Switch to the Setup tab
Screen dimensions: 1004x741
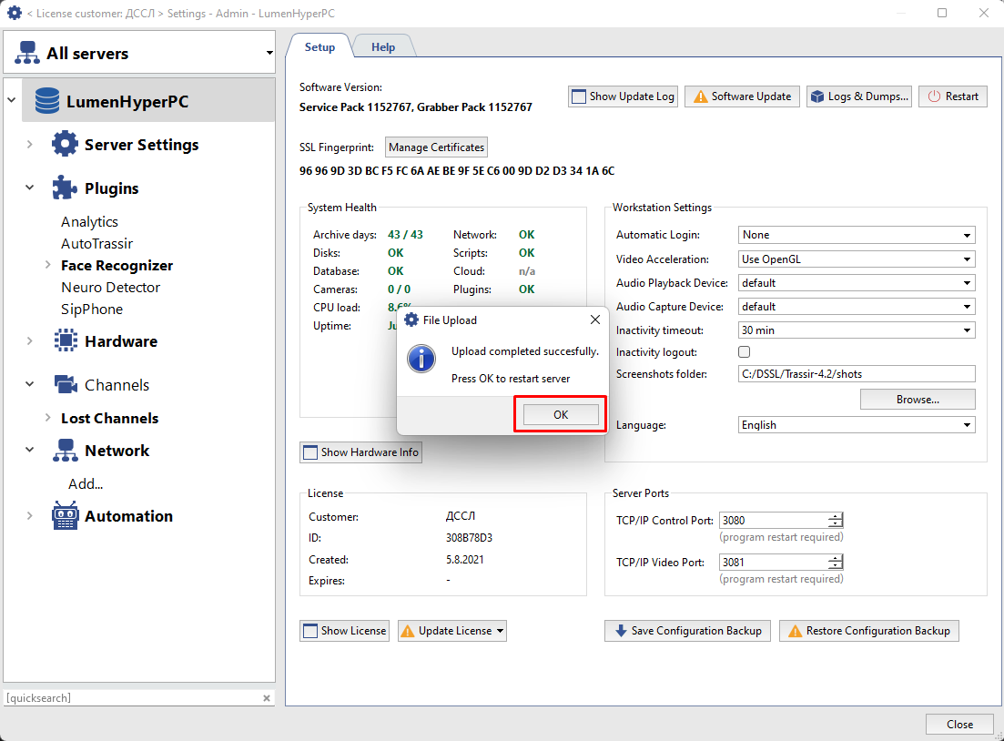coord(319,46)
